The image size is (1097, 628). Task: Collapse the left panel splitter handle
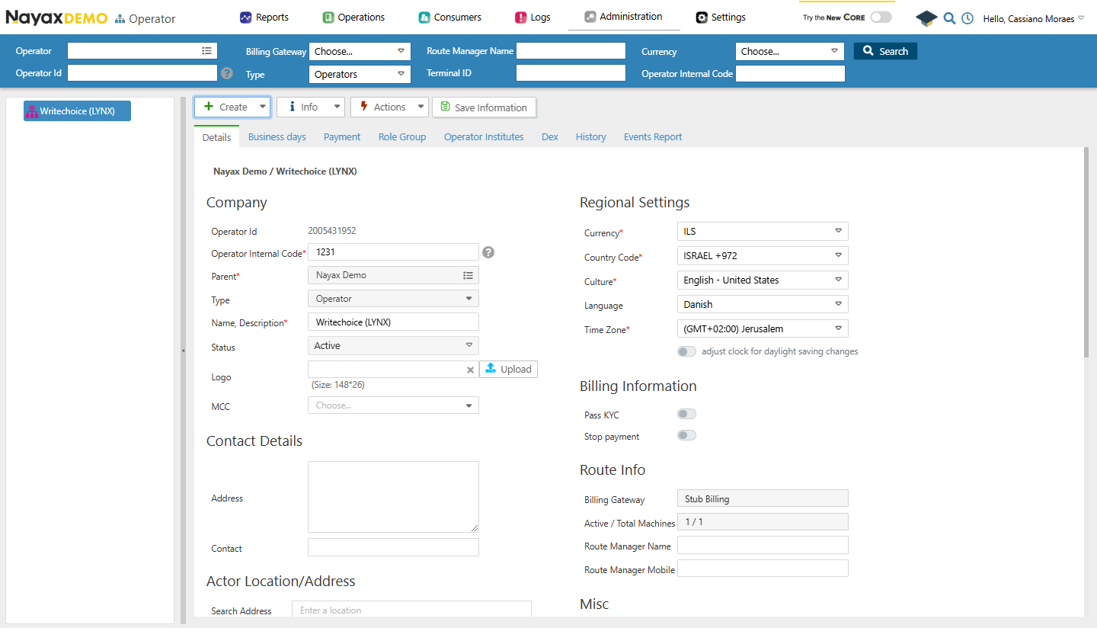183,351
